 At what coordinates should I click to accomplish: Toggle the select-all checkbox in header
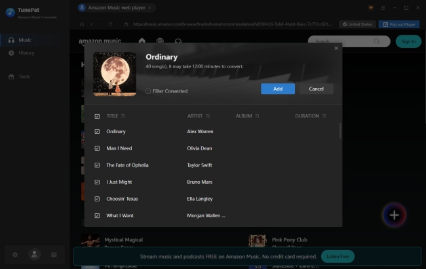pos(97,116)
